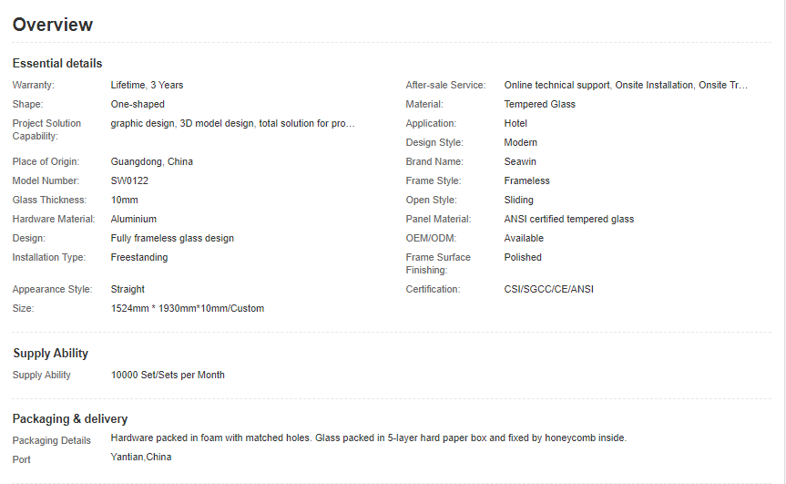Screen dimensions: 786x484
Task: Click the Essential details section title
Action: click(x=57, y=63)
